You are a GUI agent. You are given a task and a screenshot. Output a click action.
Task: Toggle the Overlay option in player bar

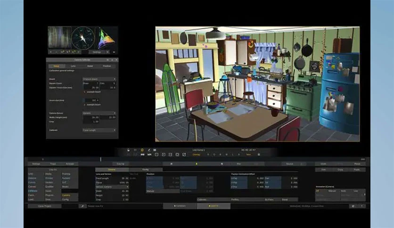[196, 155]
